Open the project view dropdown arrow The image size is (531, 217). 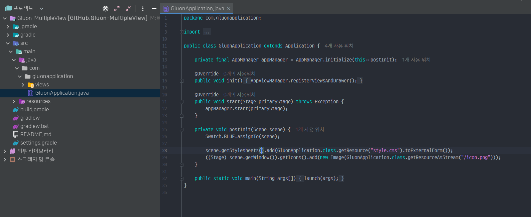point(42,9)
